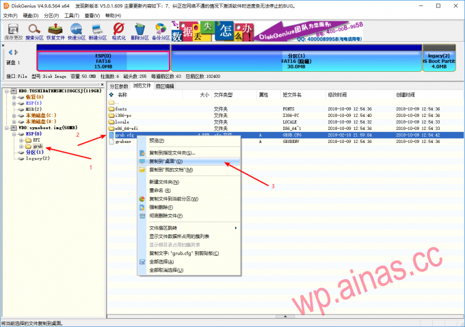The width and height of the screenshot is (465, 327).
Task: Click the grub.cfg file icon
Action: coord(111,135)
